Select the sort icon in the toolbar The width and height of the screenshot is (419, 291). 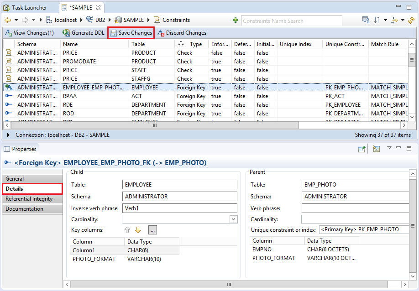pos(377,21)
